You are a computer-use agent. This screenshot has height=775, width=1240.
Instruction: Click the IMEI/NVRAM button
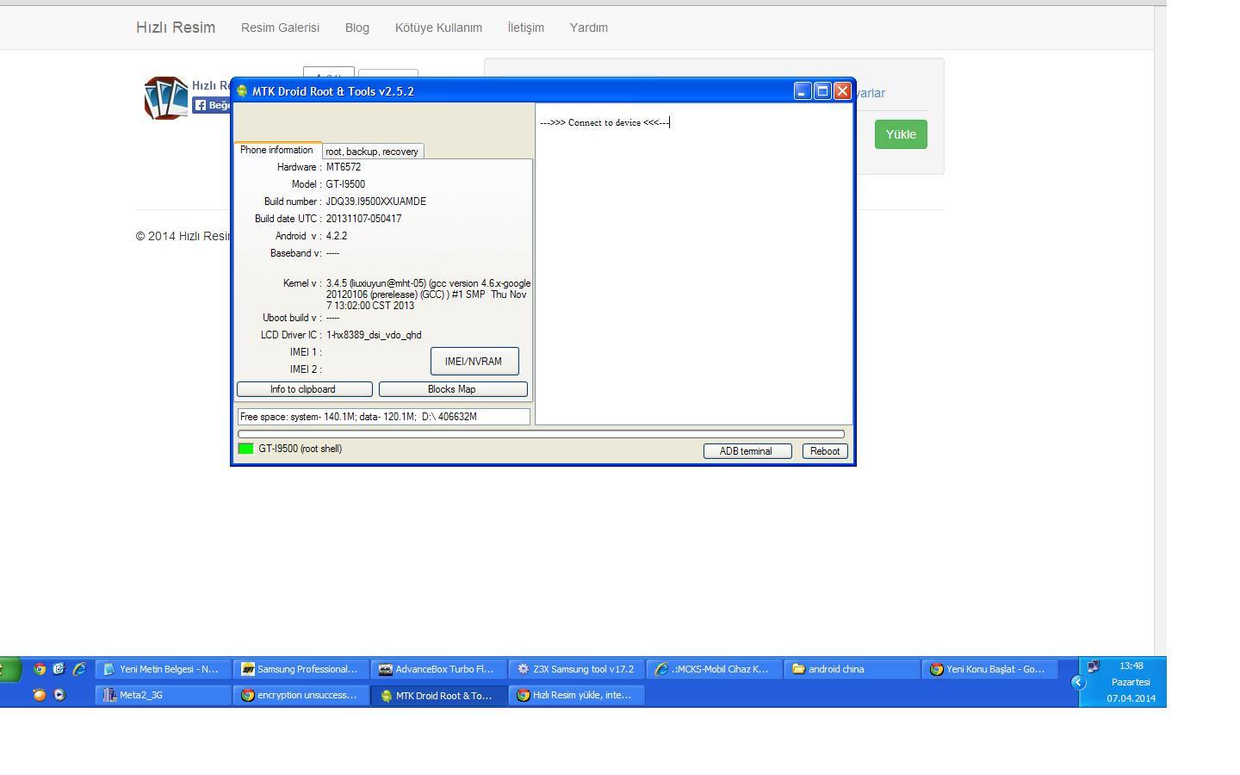pyautogui.click(x=474, y=362)
